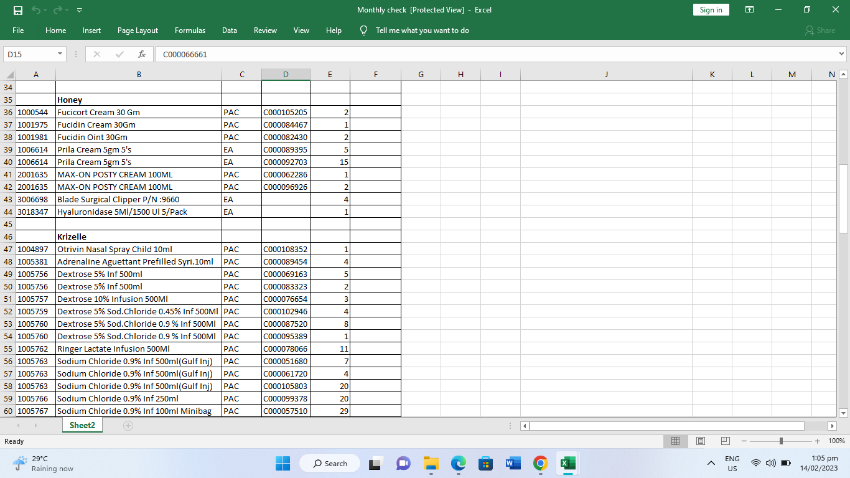Screen dimensions: 850x478
Task: Open the View tab
Action: click(301, 30)
